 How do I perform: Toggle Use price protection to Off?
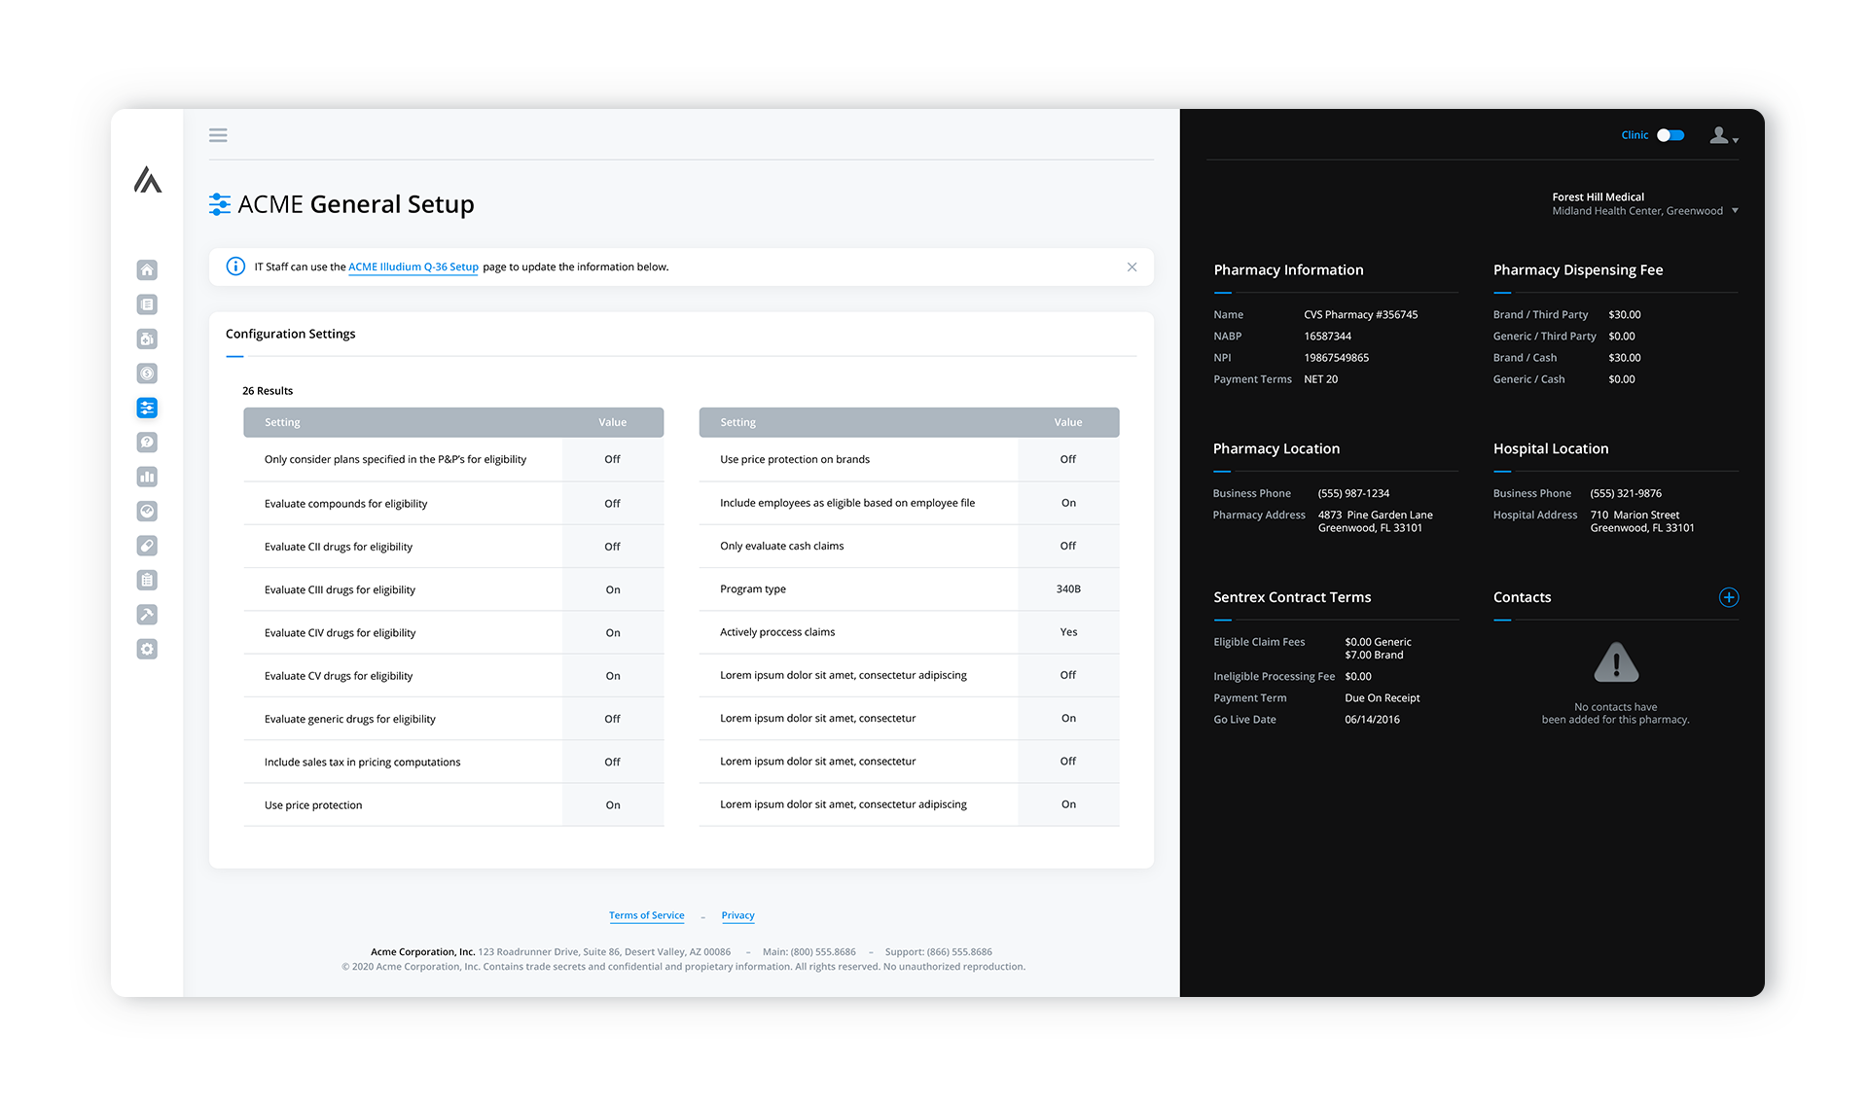coord(612,804)
